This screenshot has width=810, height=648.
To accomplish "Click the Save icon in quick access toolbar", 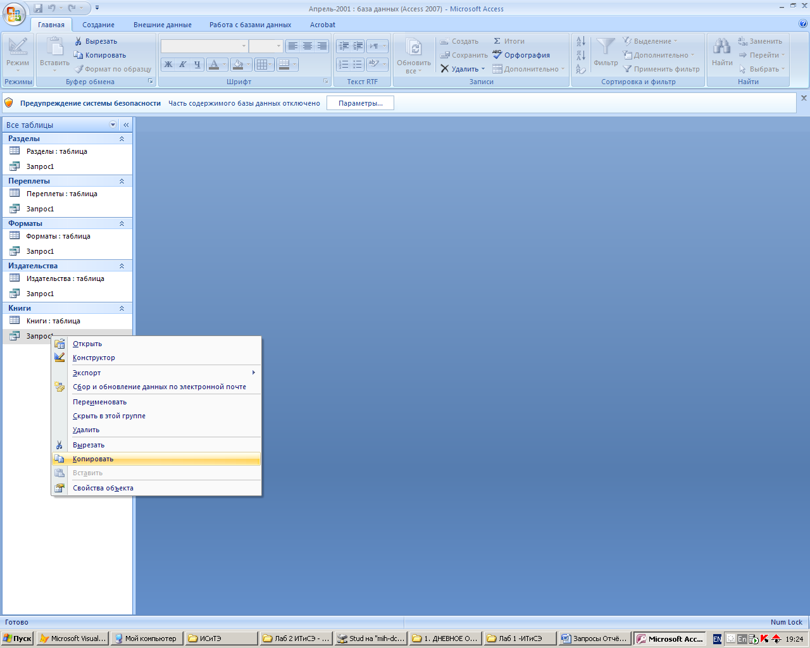I will click(38, 8).
